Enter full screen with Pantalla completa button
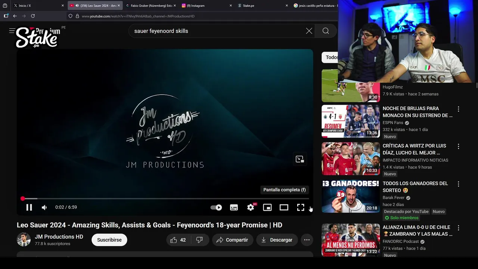This screenshot has width=478, height=269. (x=301, y=207)
